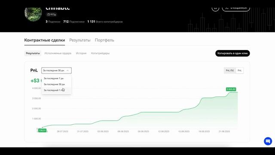
Task: Click the 917 days calendar badge
Action: tap(52, 15)
